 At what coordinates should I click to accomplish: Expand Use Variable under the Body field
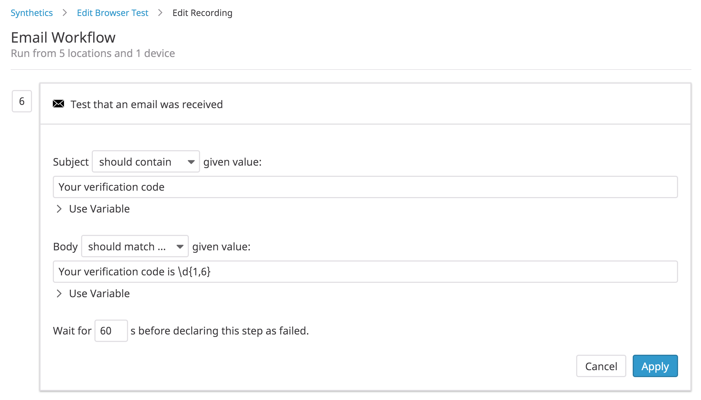[99, 294]
